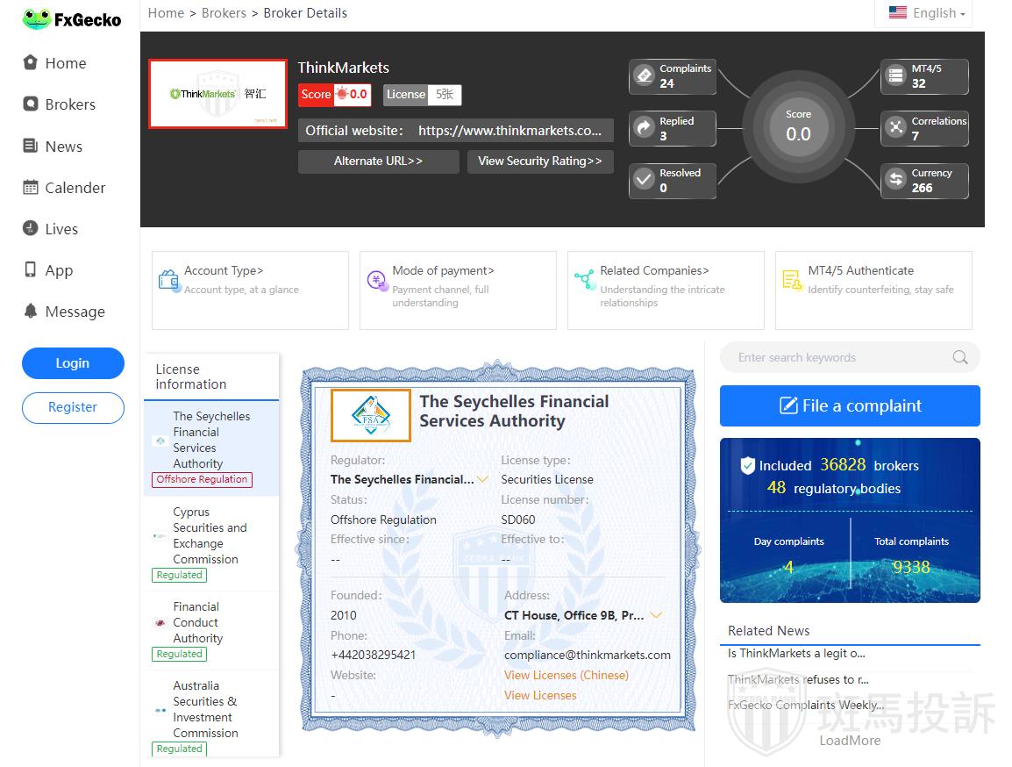Screen dimensions: 1012x767
Task: Click the Replied arrow icon
Action: tap(644, 128)
